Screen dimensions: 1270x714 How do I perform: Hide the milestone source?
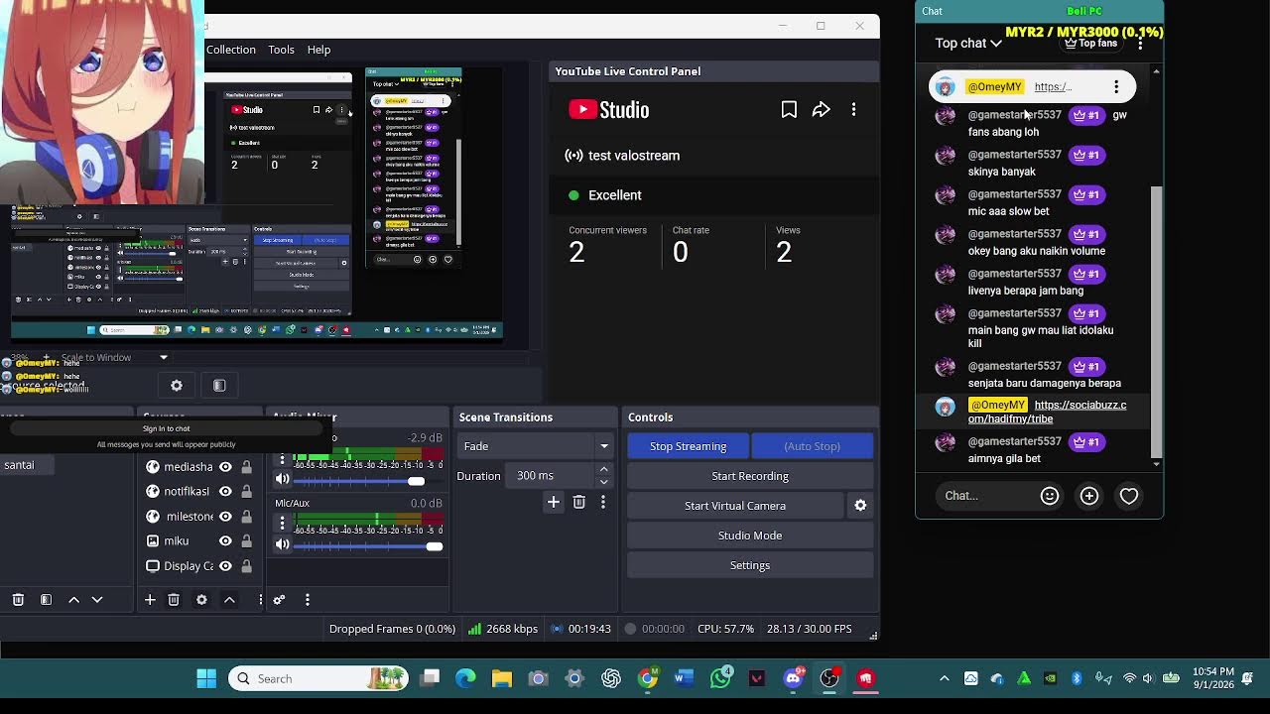coord(225,517)
